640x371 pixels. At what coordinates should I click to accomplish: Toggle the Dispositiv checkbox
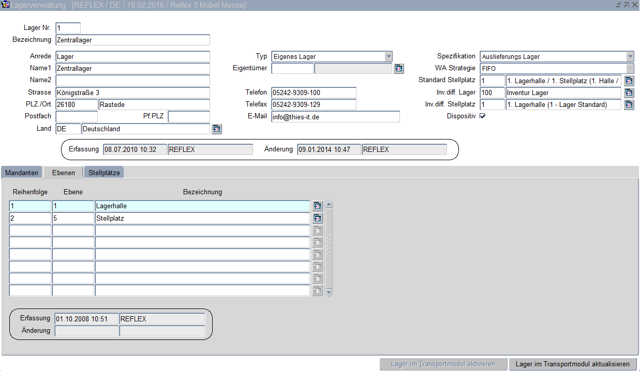click(482, 116)
